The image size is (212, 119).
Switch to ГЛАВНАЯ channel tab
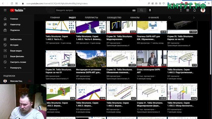pyautogui.click(x=55, y=18)
